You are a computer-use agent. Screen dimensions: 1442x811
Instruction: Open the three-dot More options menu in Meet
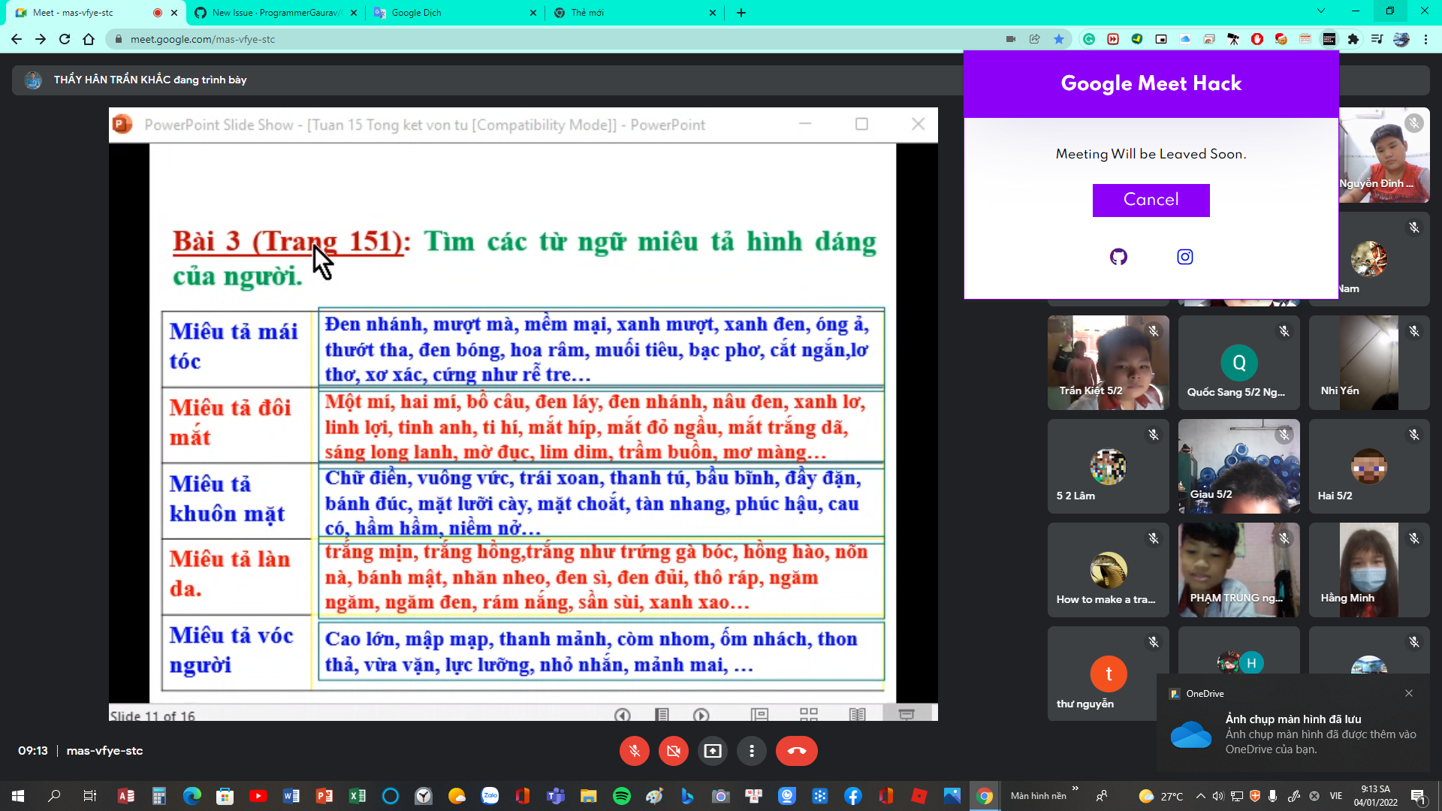point(751,751)
